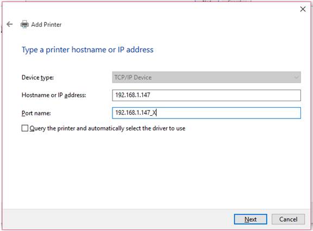Expand the Device type combo box chevron

[296, 77]
